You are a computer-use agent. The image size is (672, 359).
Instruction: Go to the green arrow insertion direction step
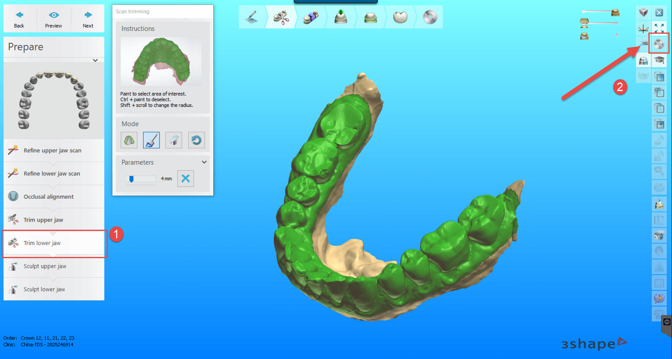point(341,17)
